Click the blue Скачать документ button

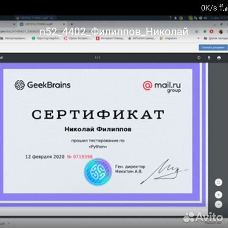pyautogui.click(x=213, y=48)
